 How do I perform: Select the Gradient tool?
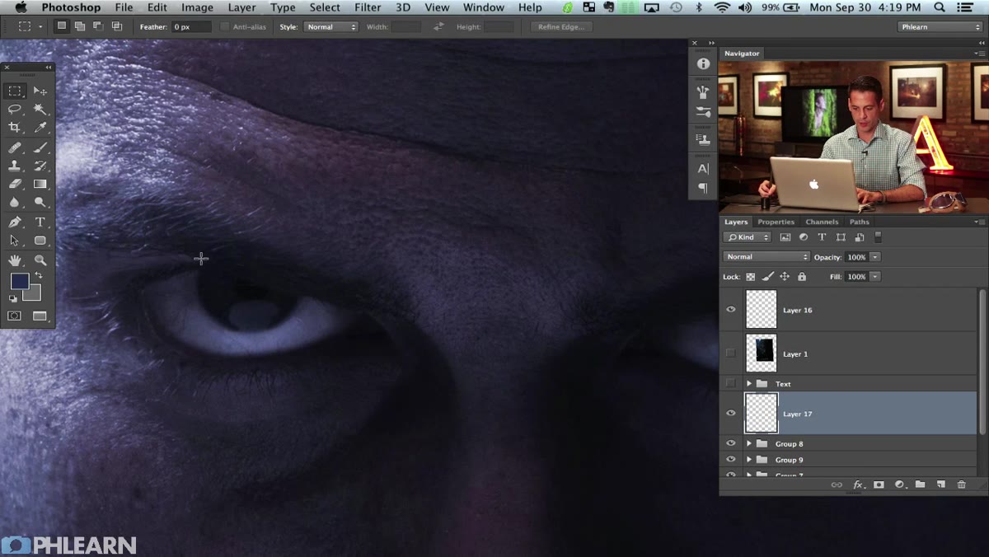pos(40,185)
